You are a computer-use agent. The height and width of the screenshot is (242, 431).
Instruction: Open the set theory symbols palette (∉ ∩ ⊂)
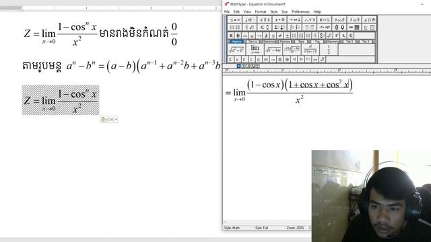coord(325,19)
